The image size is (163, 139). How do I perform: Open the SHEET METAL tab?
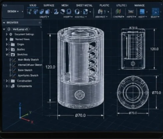(x=84, y=5)
